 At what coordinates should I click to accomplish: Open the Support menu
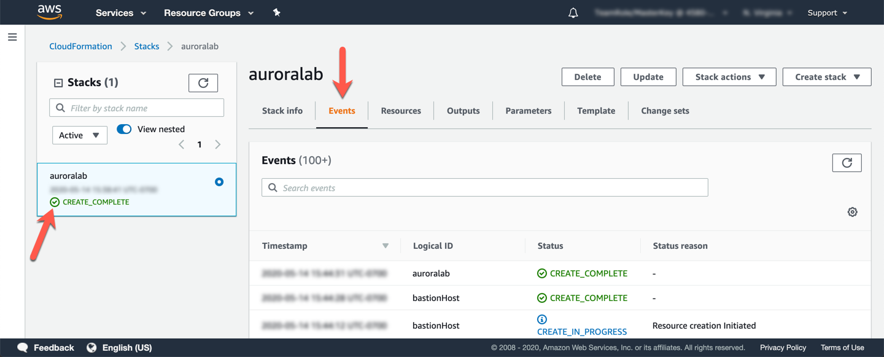point(828,13)
